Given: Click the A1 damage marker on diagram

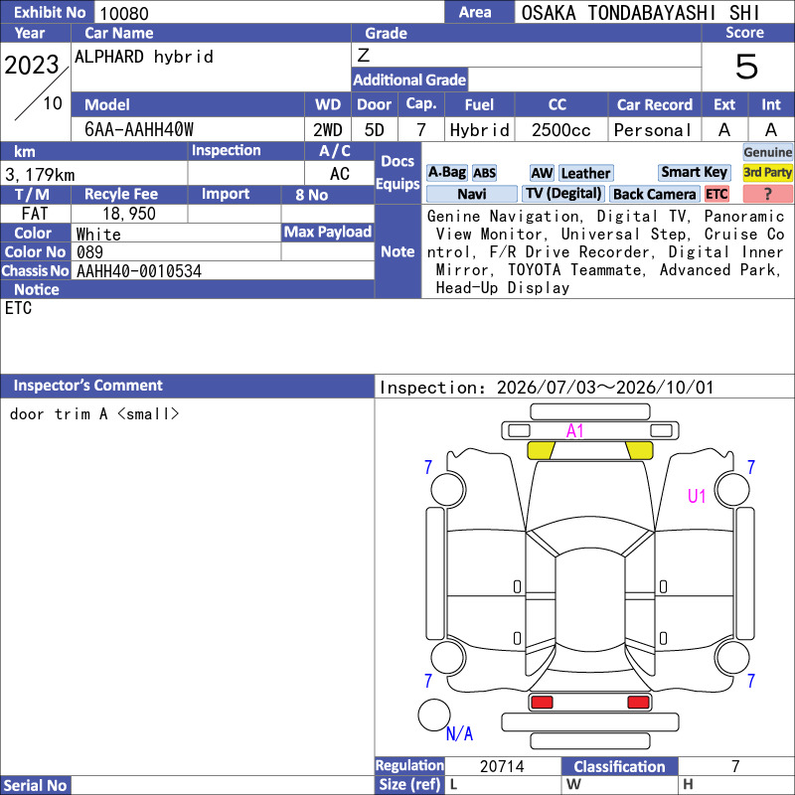Looking at the screenshot, I should coord(575,431).
